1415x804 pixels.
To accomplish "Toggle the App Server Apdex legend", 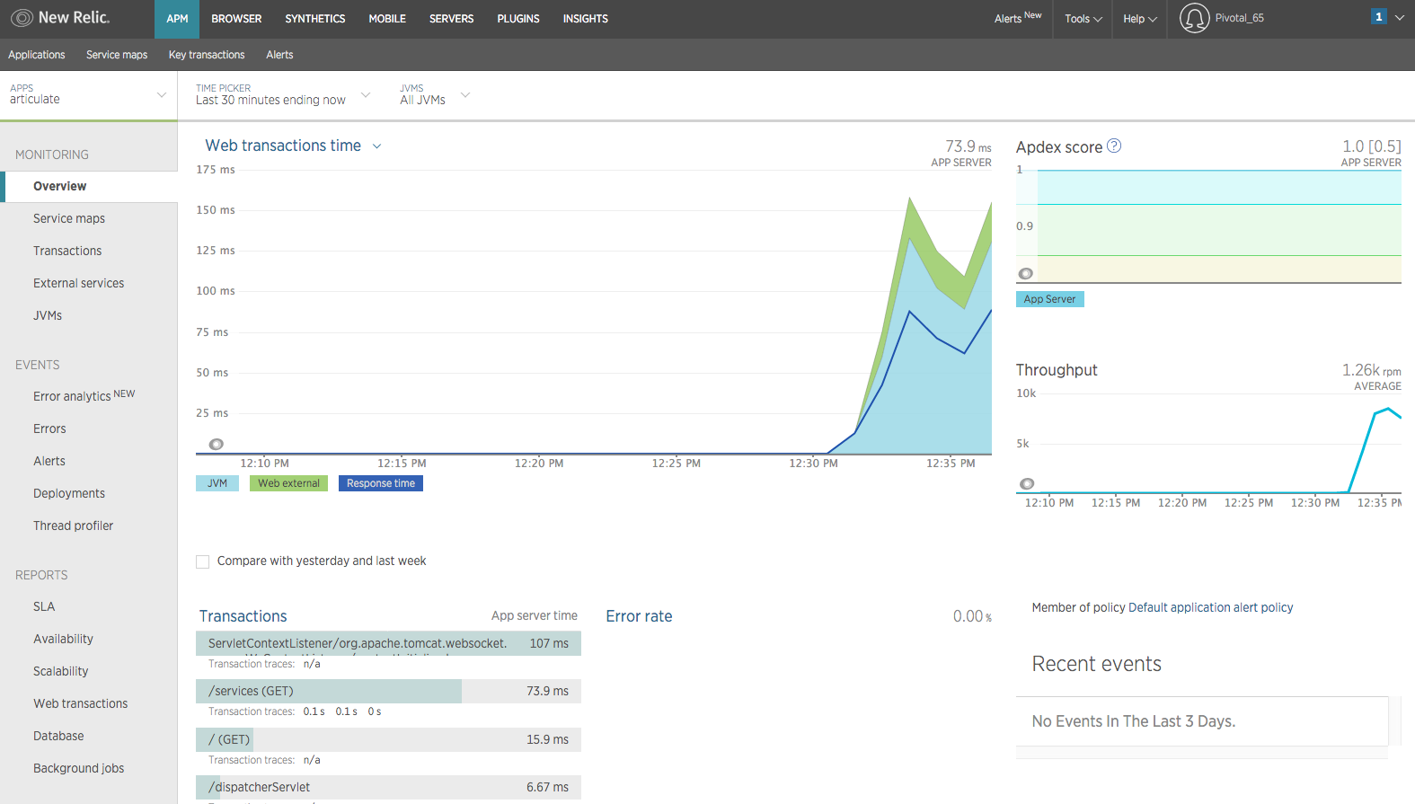I will pos(1049,299).
